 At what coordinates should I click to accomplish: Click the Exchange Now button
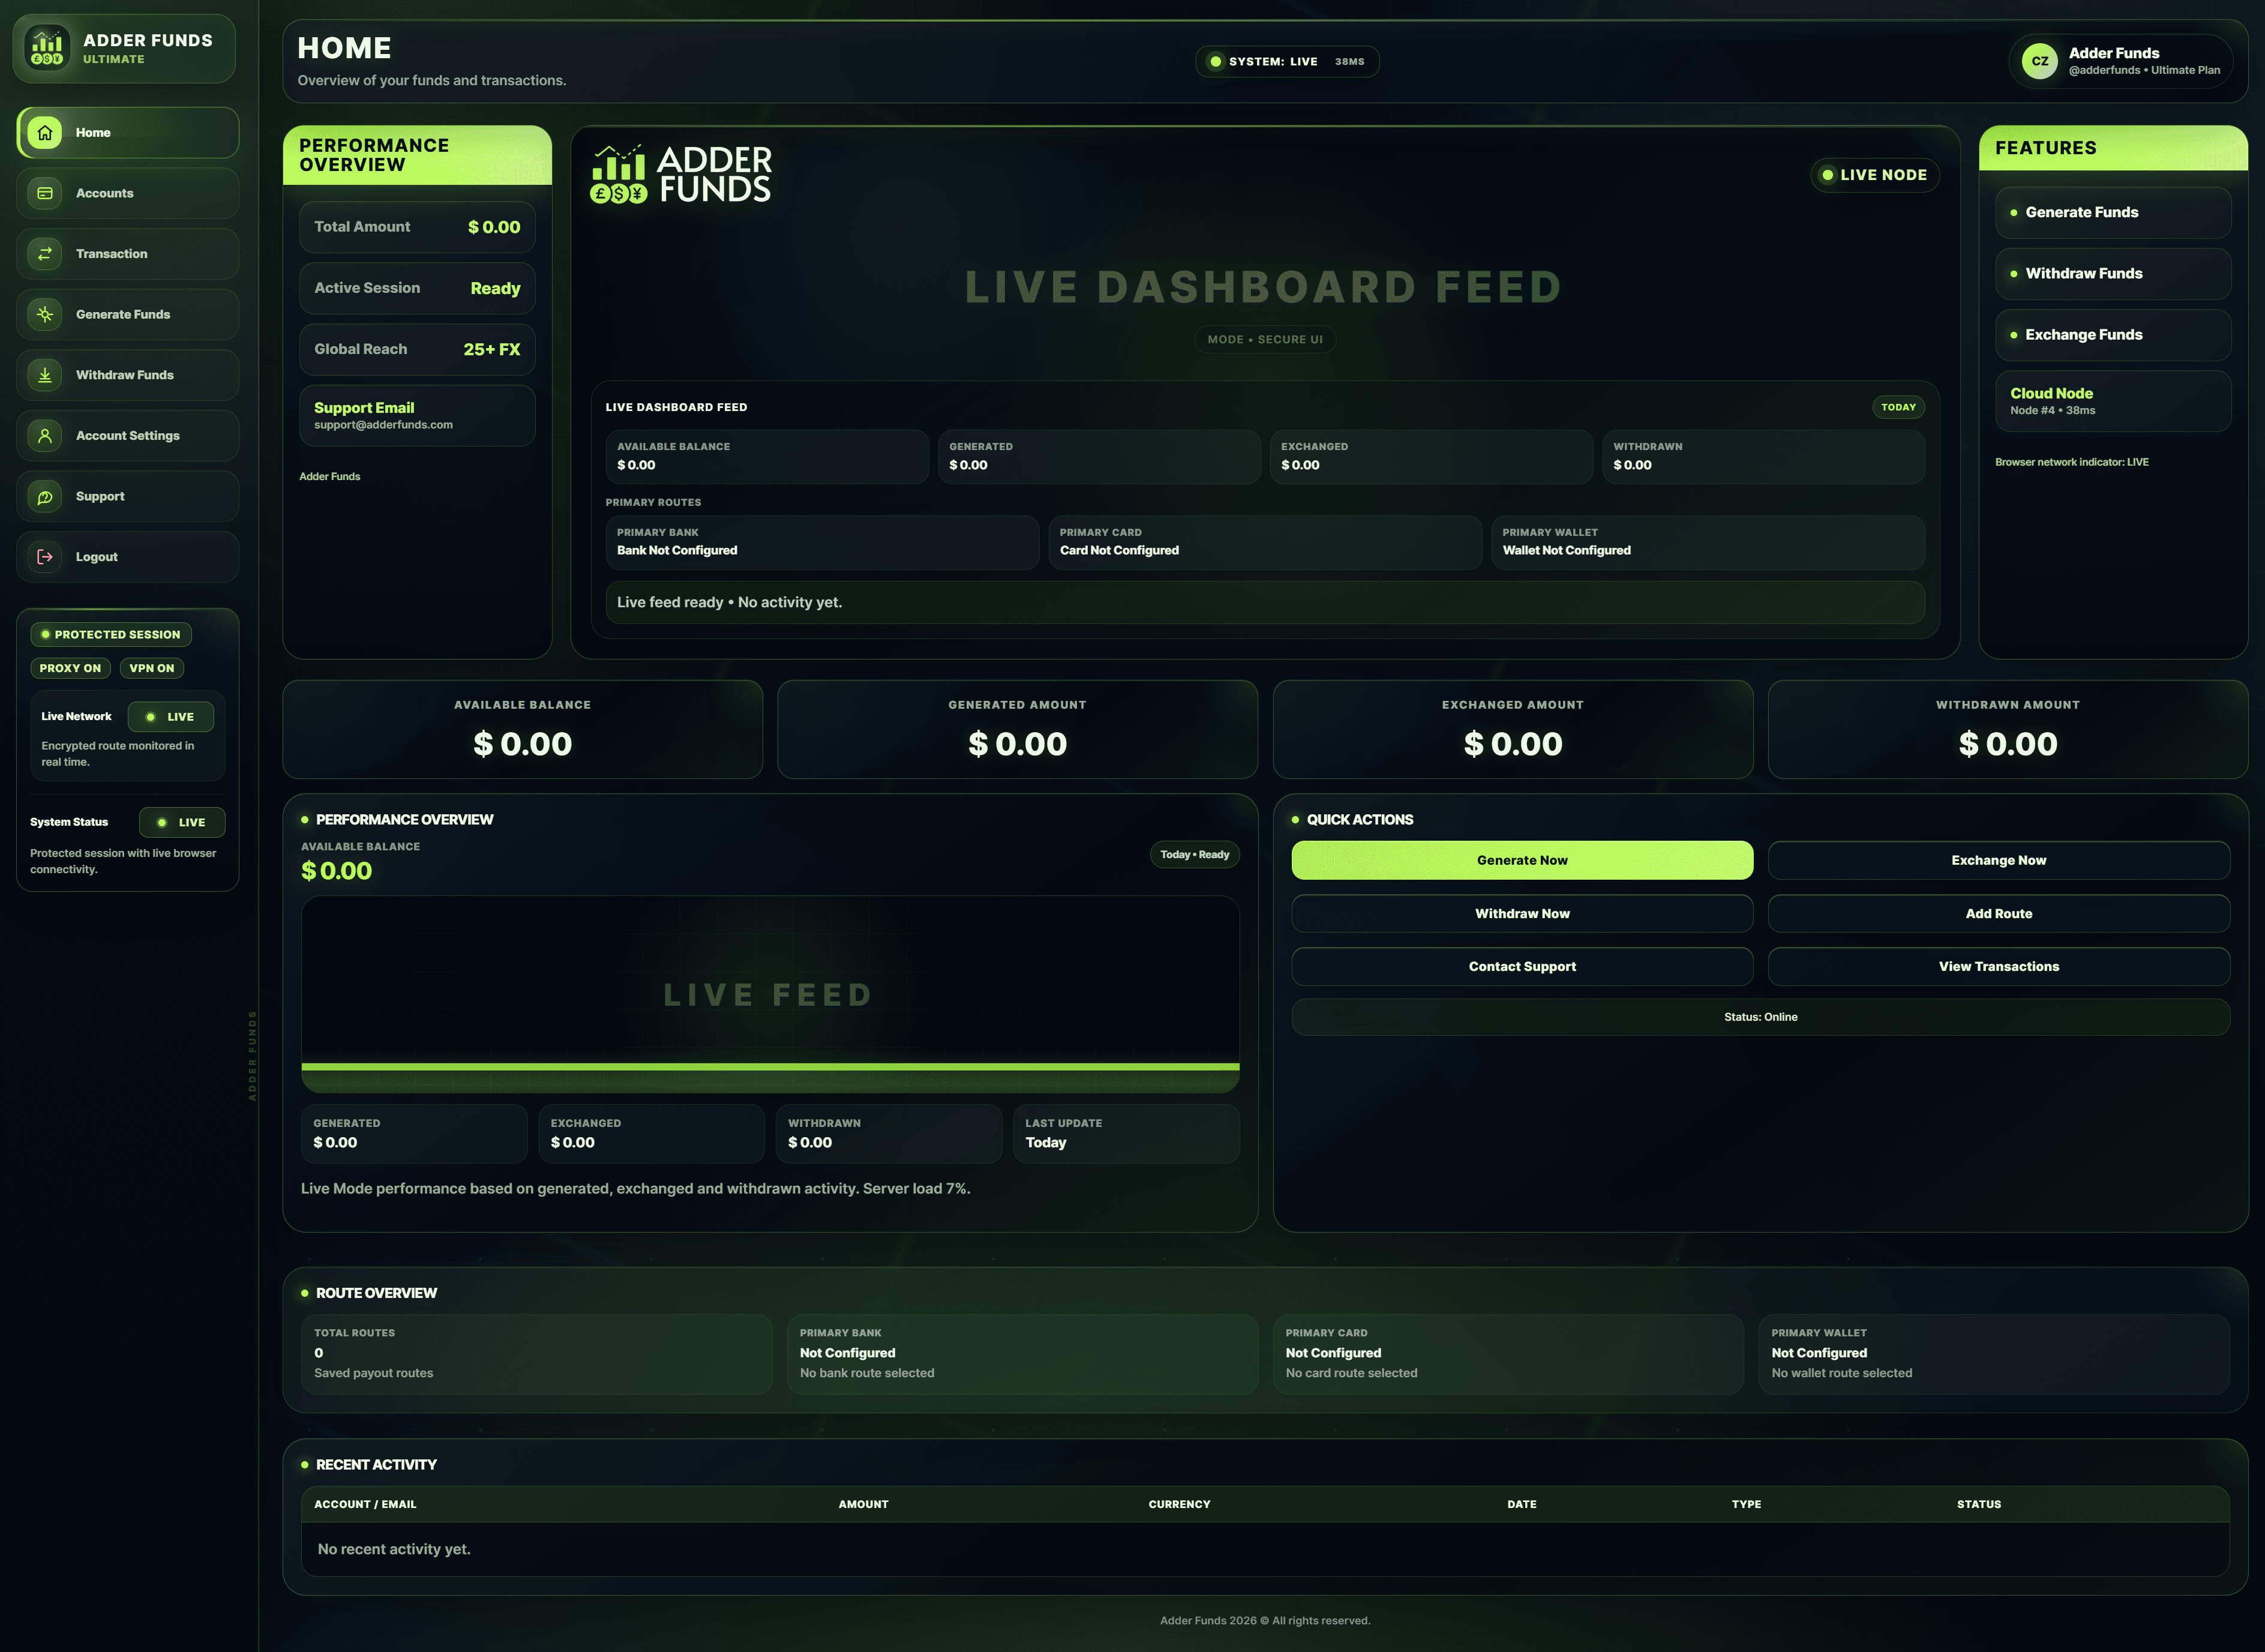click(1998, 860)
